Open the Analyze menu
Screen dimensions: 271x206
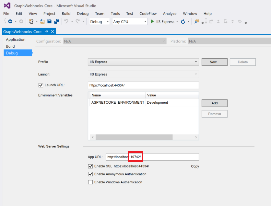[x=170, y=14]
